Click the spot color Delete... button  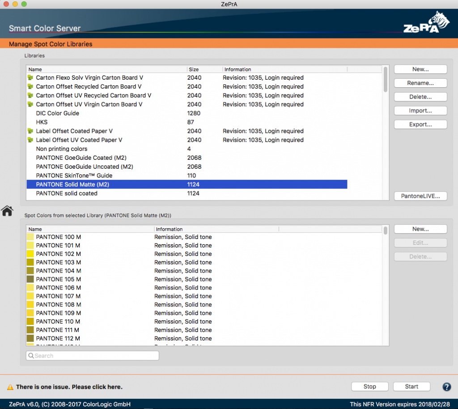[420, 256]
